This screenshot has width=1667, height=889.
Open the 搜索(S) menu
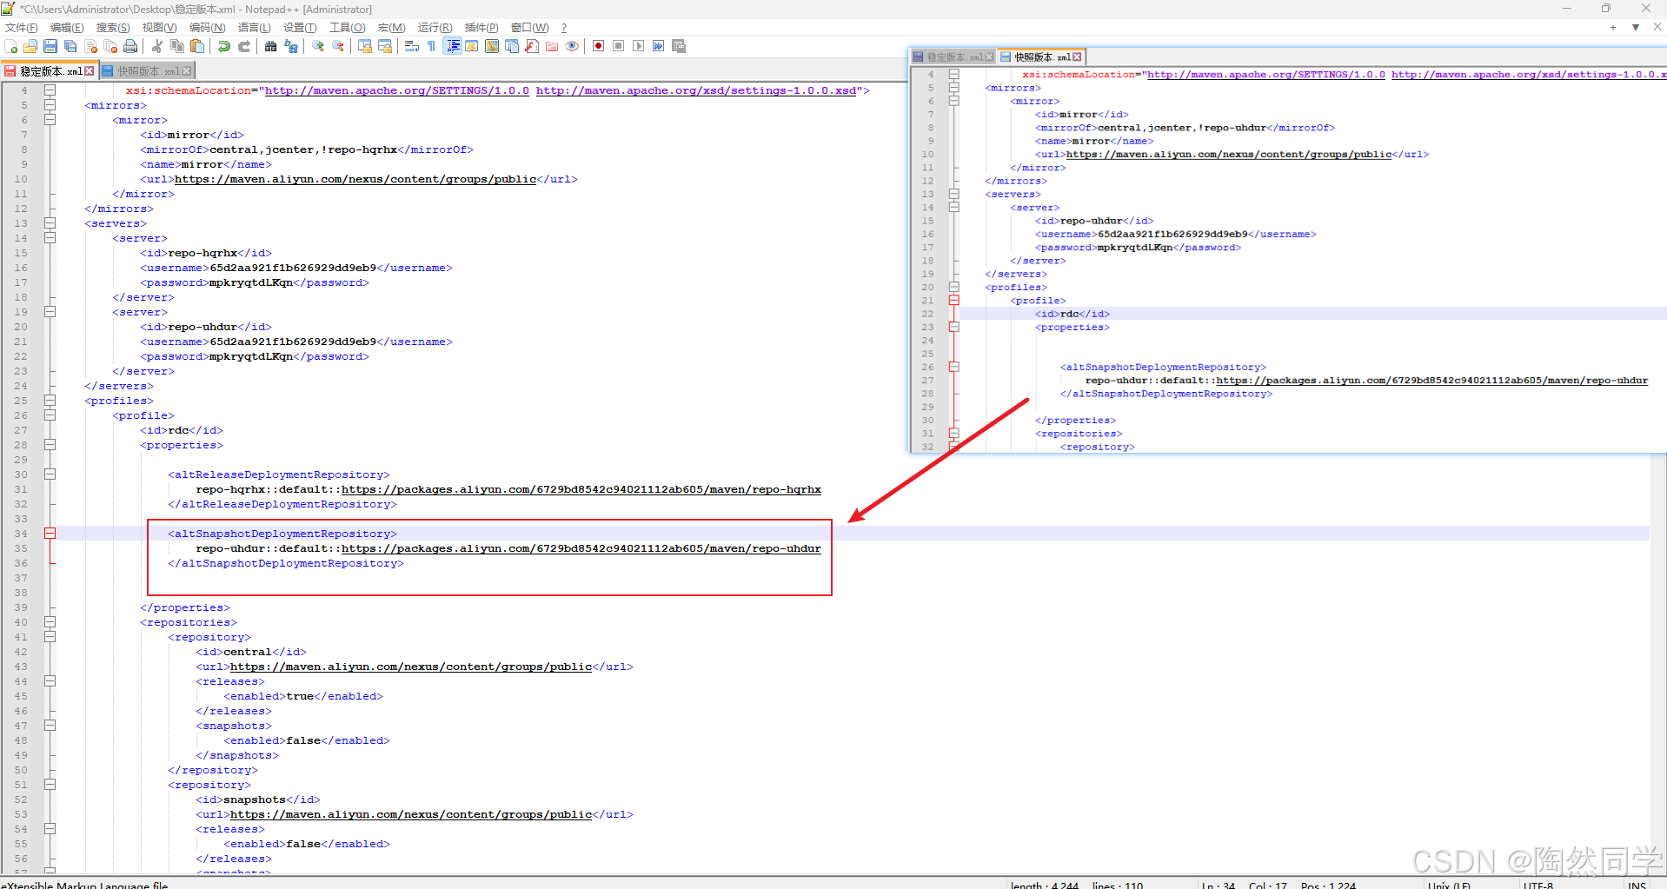(x=113, y=28)
